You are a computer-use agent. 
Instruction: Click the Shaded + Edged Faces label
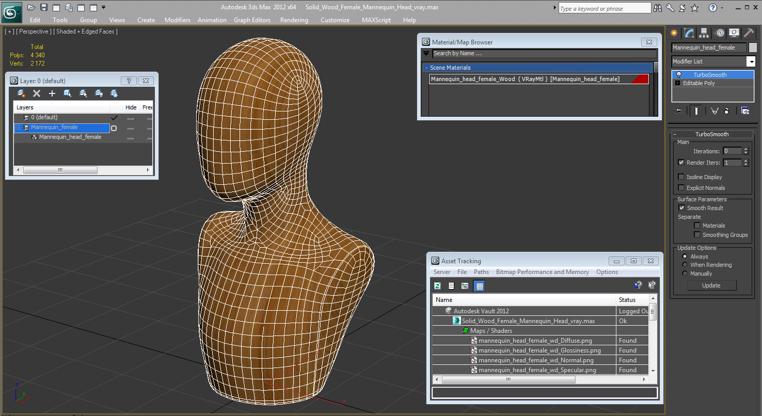pos(87,31)
